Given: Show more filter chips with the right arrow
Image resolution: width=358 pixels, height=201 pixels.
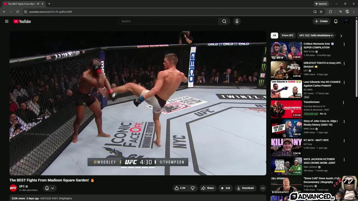Looking at the screenshot, I should [x=341, y=36].
